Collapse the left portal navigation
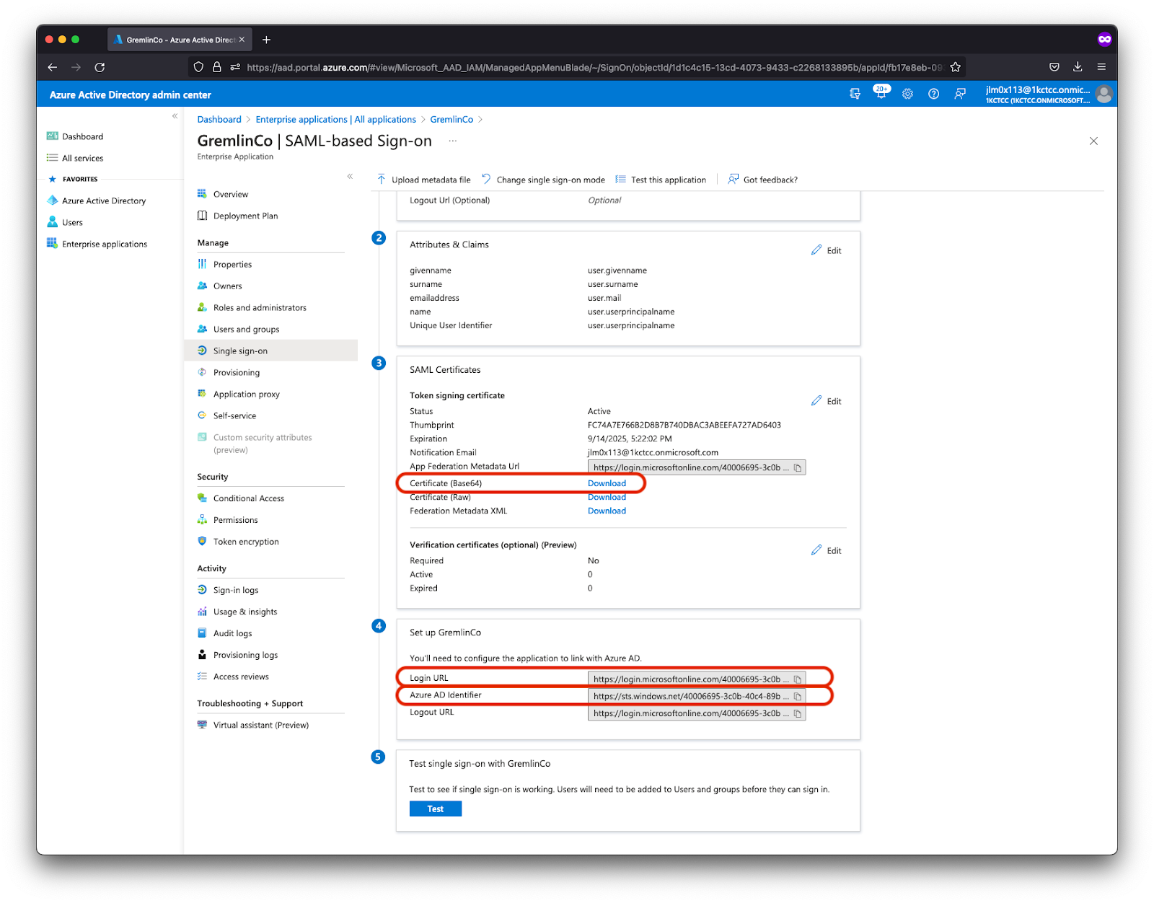The width and height of the screenshot is (1154, 903). pos(175,116)
